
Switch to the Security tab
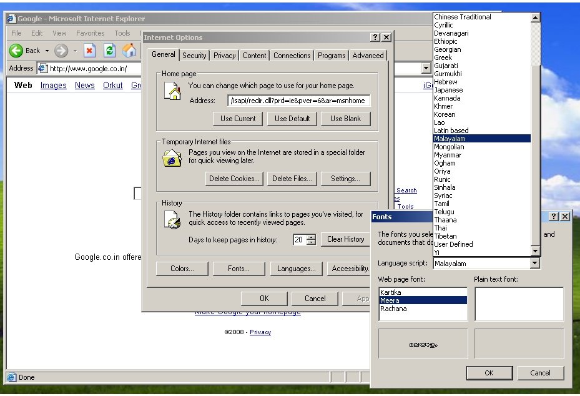click(194, 56)
